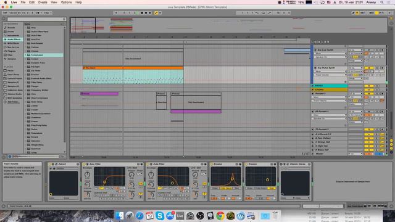Screen dimensions: 395x222
Task: Open Master track output dropdown
Action: click(x=355, y=154)
